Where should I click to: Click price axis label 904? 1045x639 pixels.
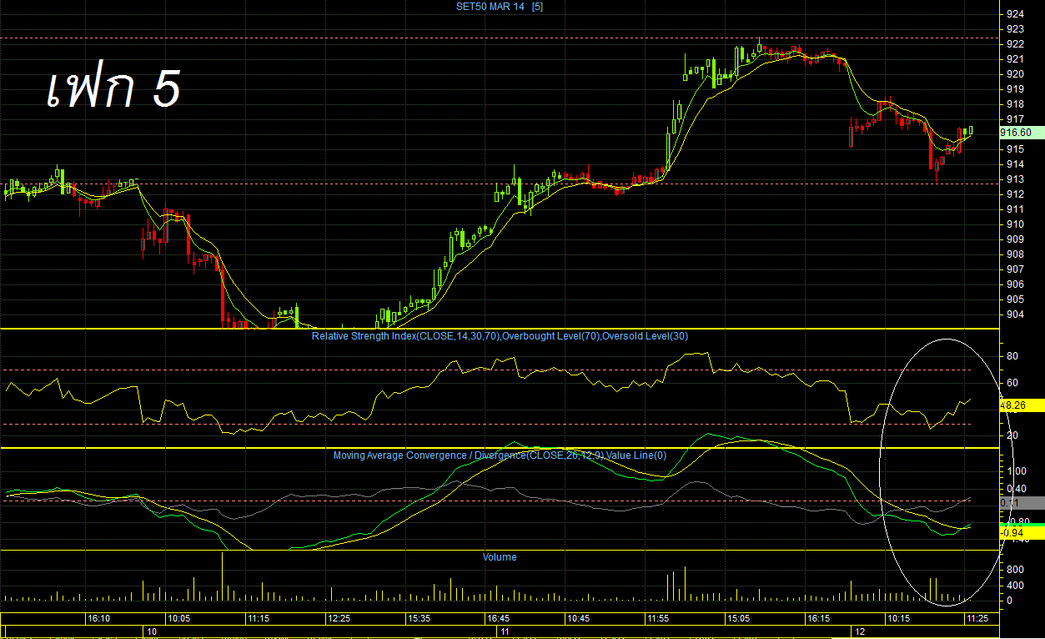(1015, 314)
